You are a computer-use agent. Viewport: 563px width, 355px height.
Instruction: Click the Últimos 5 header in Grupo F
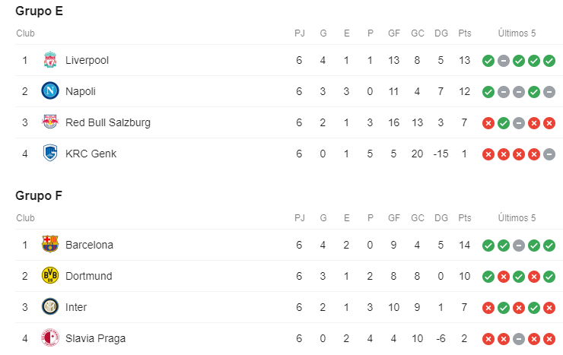pos(517,218)
